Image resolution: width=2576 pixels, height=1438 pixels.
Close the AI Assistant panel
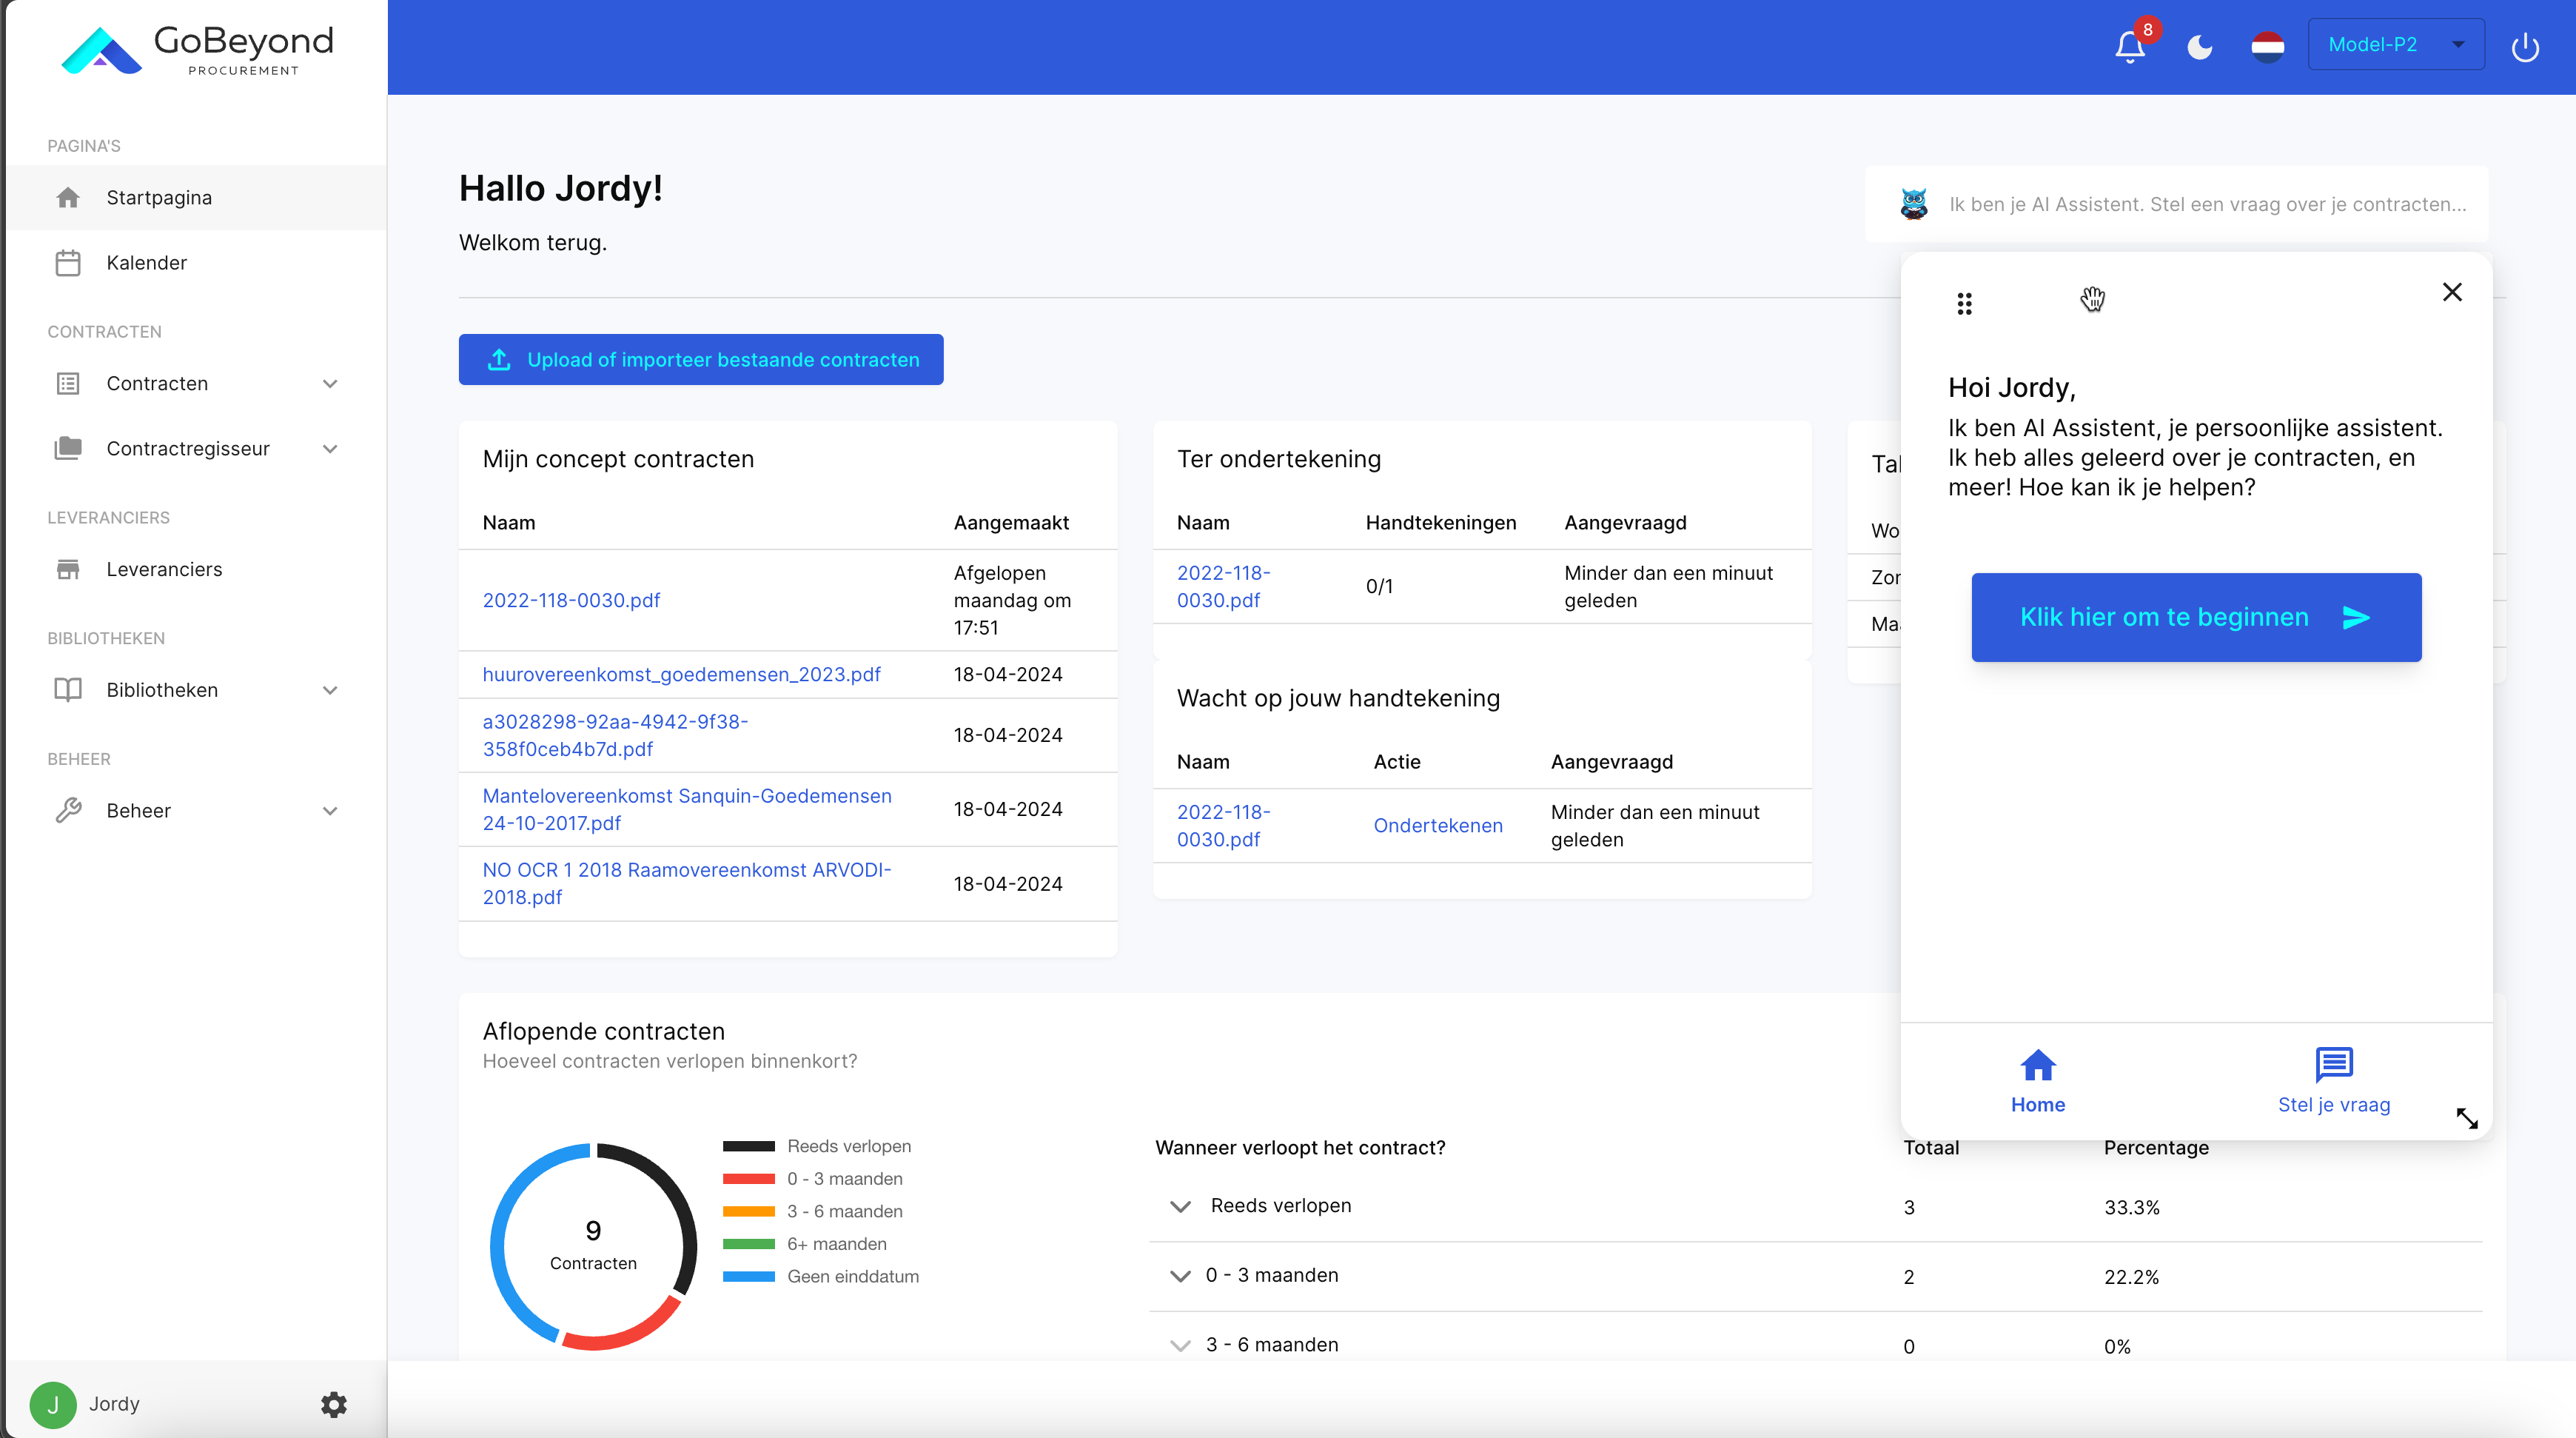pos(2452,292)
